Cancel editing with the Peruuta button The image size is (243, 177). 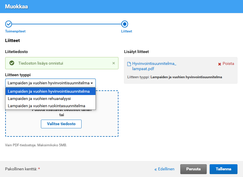coord(193,169)
